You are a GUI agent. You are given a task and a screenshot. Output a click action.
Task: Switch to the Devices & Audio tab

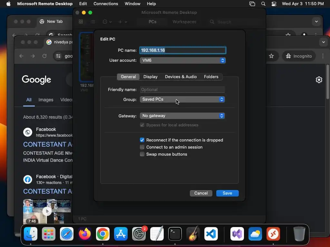click(181, 77)
